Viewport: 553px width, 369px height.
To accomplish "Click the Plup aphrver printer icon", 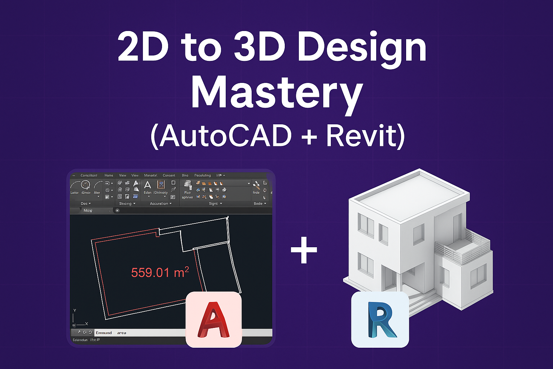I will 188,185.
